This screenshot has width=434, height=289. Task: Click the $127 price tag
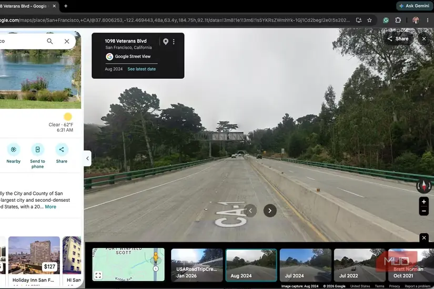coord(49,266)
